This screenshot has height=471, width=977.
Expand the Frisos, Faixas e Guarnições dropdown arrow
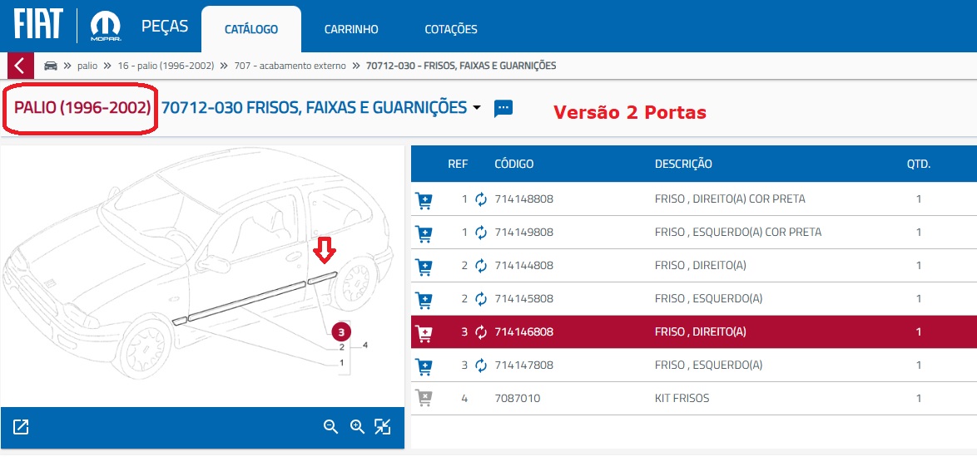[x=477, y=108]
